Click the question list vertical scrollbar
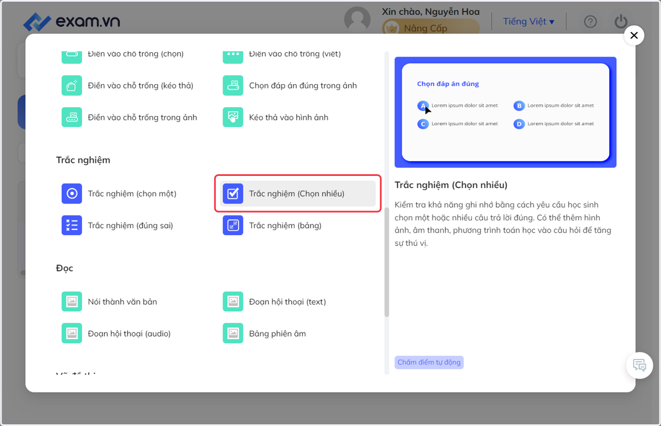The width and height of the screenshot is (661, 426). 387,262
